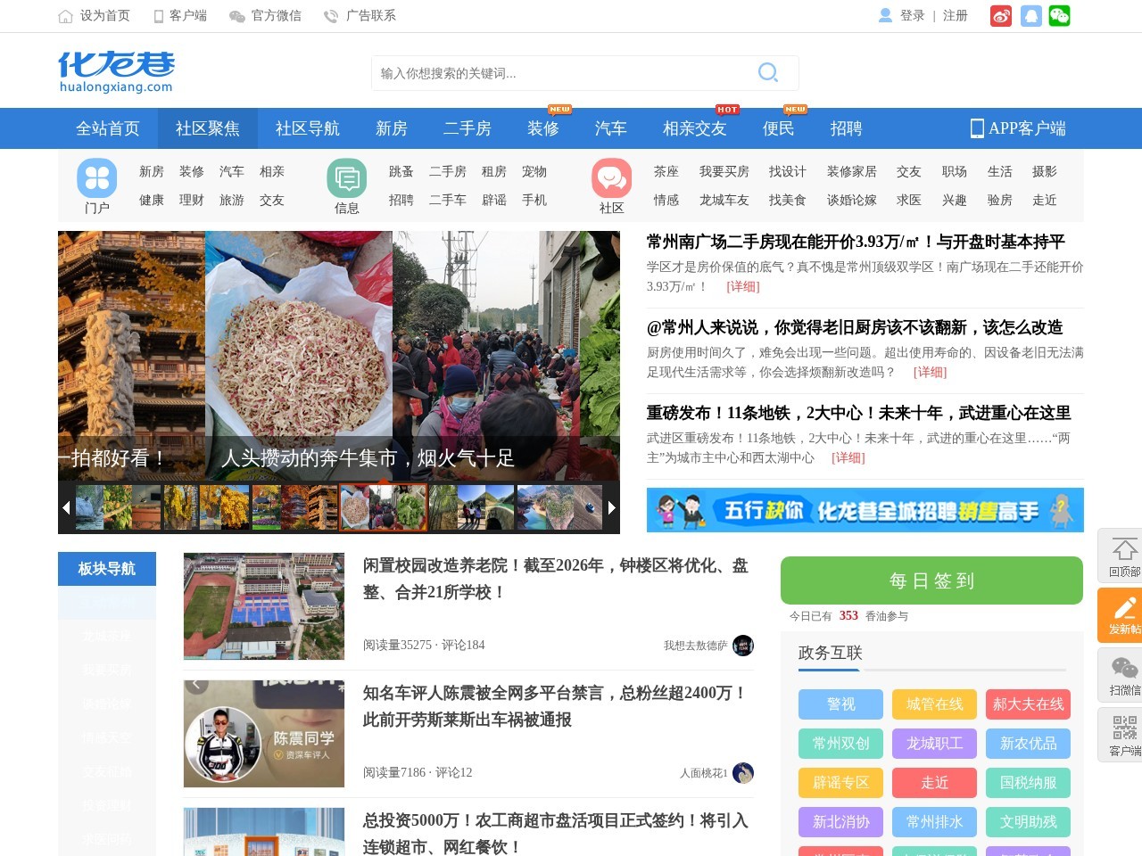Click the 回顶部 back-to-top icon
Image resolution: width=1142 pixels, height=856 pixels.
tap(1122, 553)
